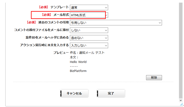Click the アクション実行時に本文を入力する label
The height and width of the screenshot is (107, 184).
click(x=44, y=45)
